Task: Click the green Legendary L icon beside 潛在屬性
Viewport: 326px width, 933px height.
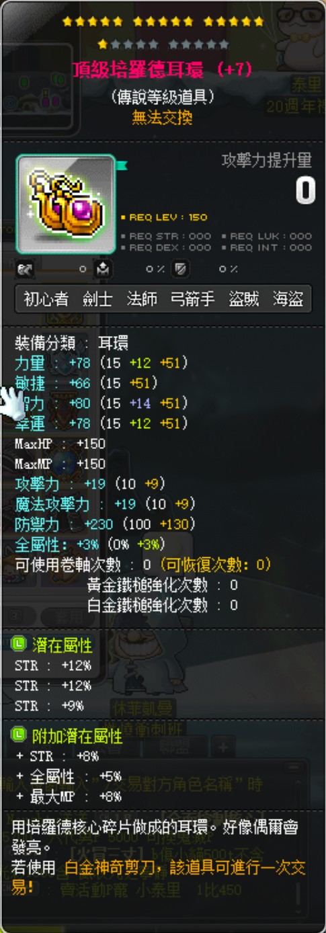Action: (20, 645)
